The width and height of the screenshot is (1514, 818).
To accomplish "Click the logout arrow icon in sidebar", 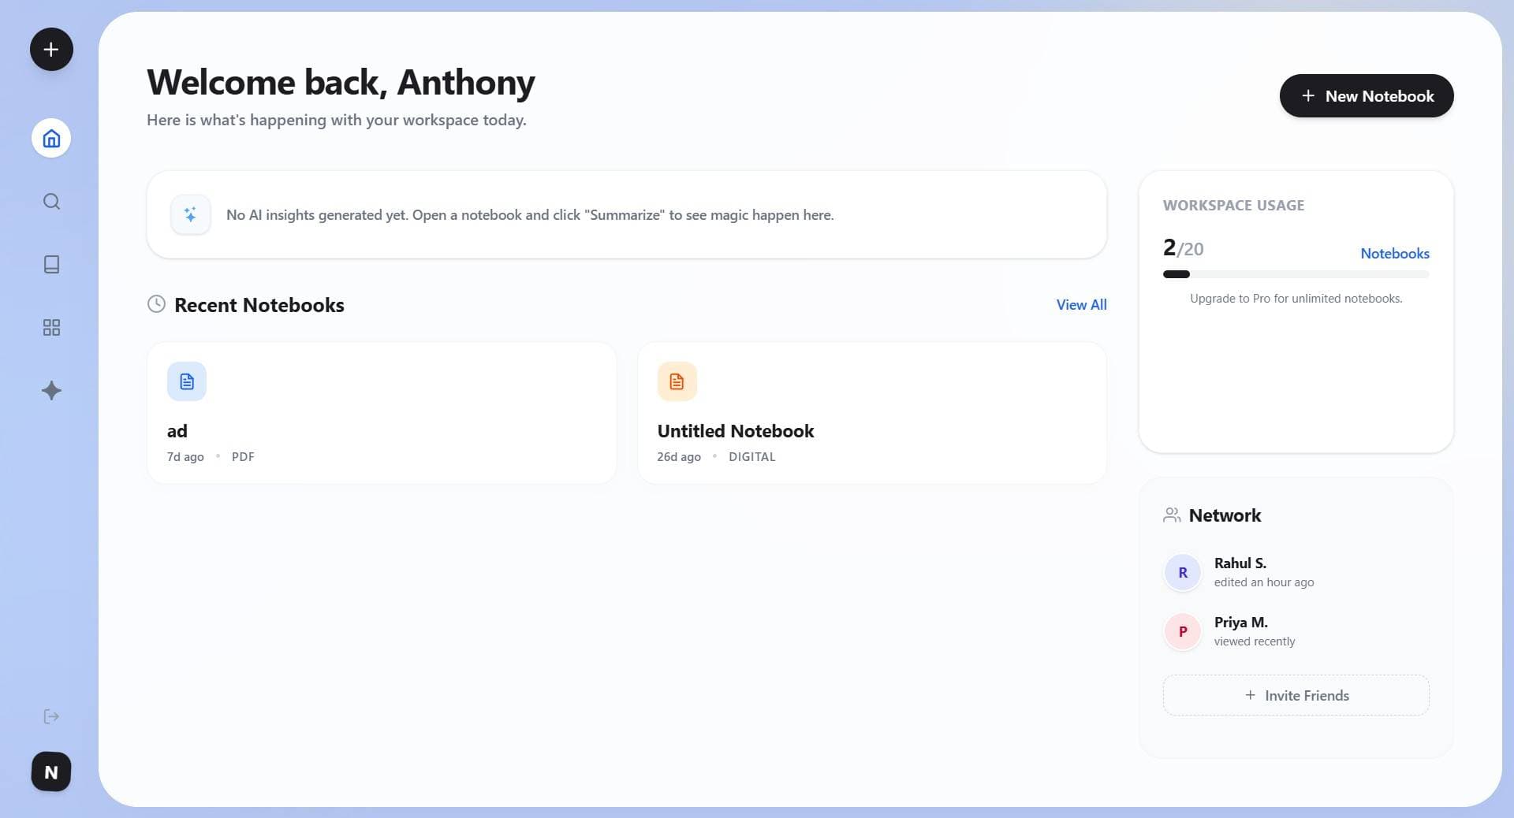I will (51, 716).
